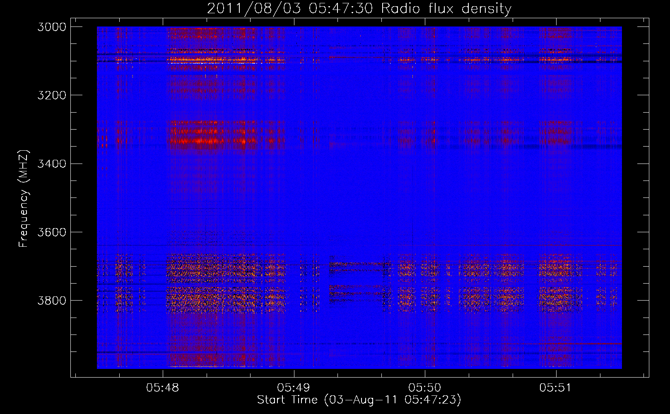670x414 pixels.
Task: Click the 3000 frequency tick label
Action: [x=52, y=27]
